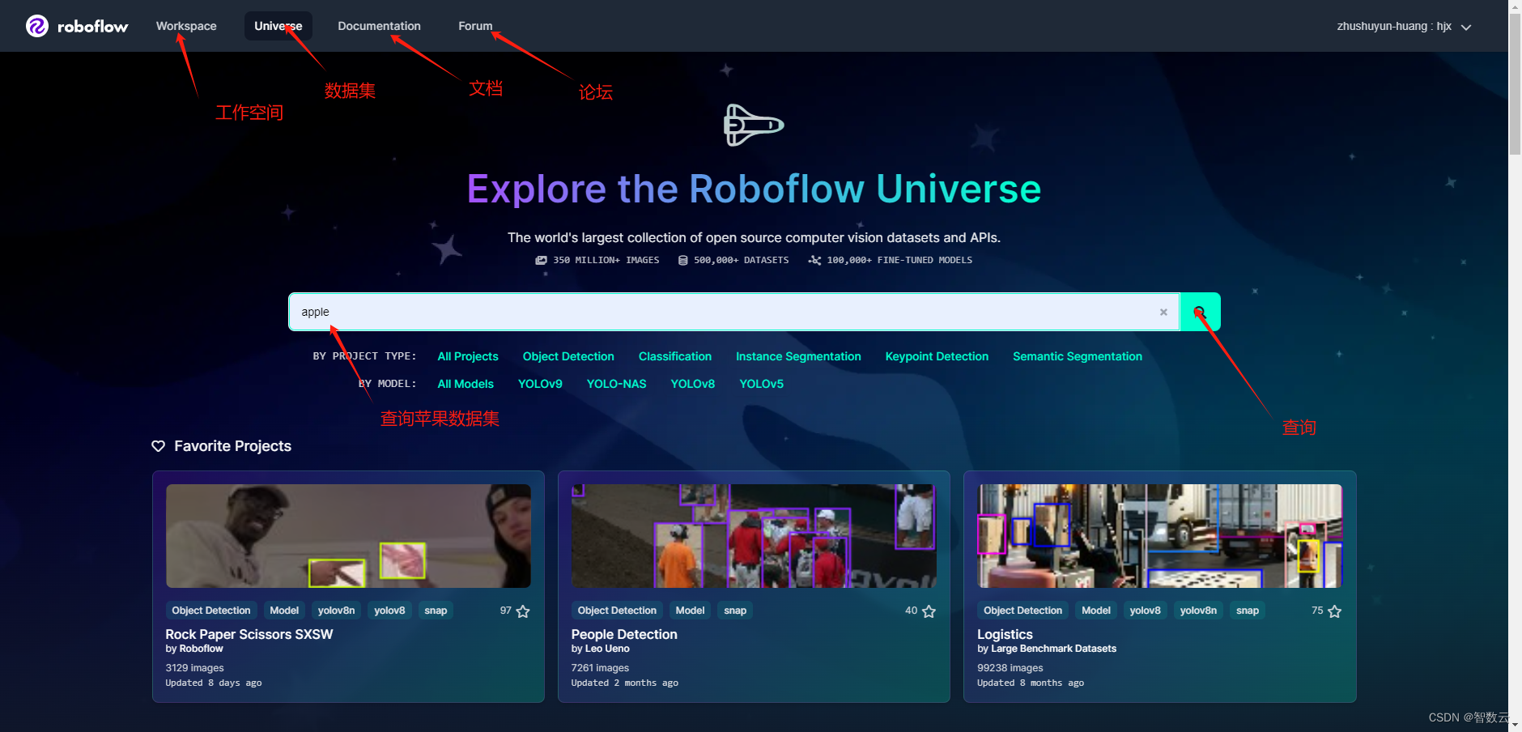Filter by Semantic Segmentation
The width and height of the screenshot is (1522, 732).
tap(1078, 356)
